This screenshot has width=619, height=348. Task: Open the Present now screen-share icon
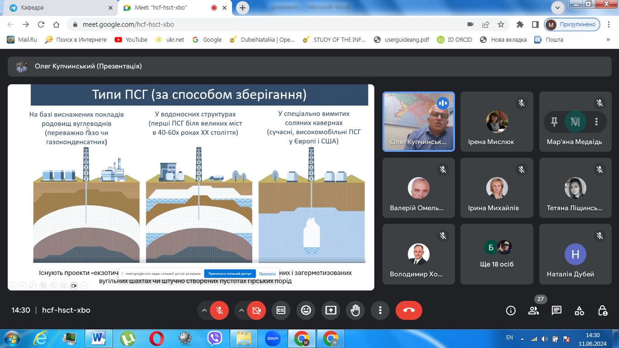click(x=330, y=310)
